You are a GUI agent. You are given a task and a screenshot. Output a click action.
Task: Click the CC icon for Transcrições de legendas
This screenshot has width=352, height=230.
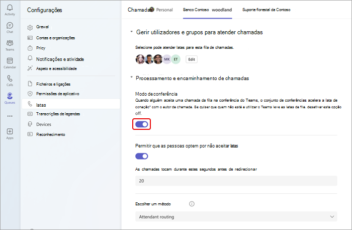point(30,114)
